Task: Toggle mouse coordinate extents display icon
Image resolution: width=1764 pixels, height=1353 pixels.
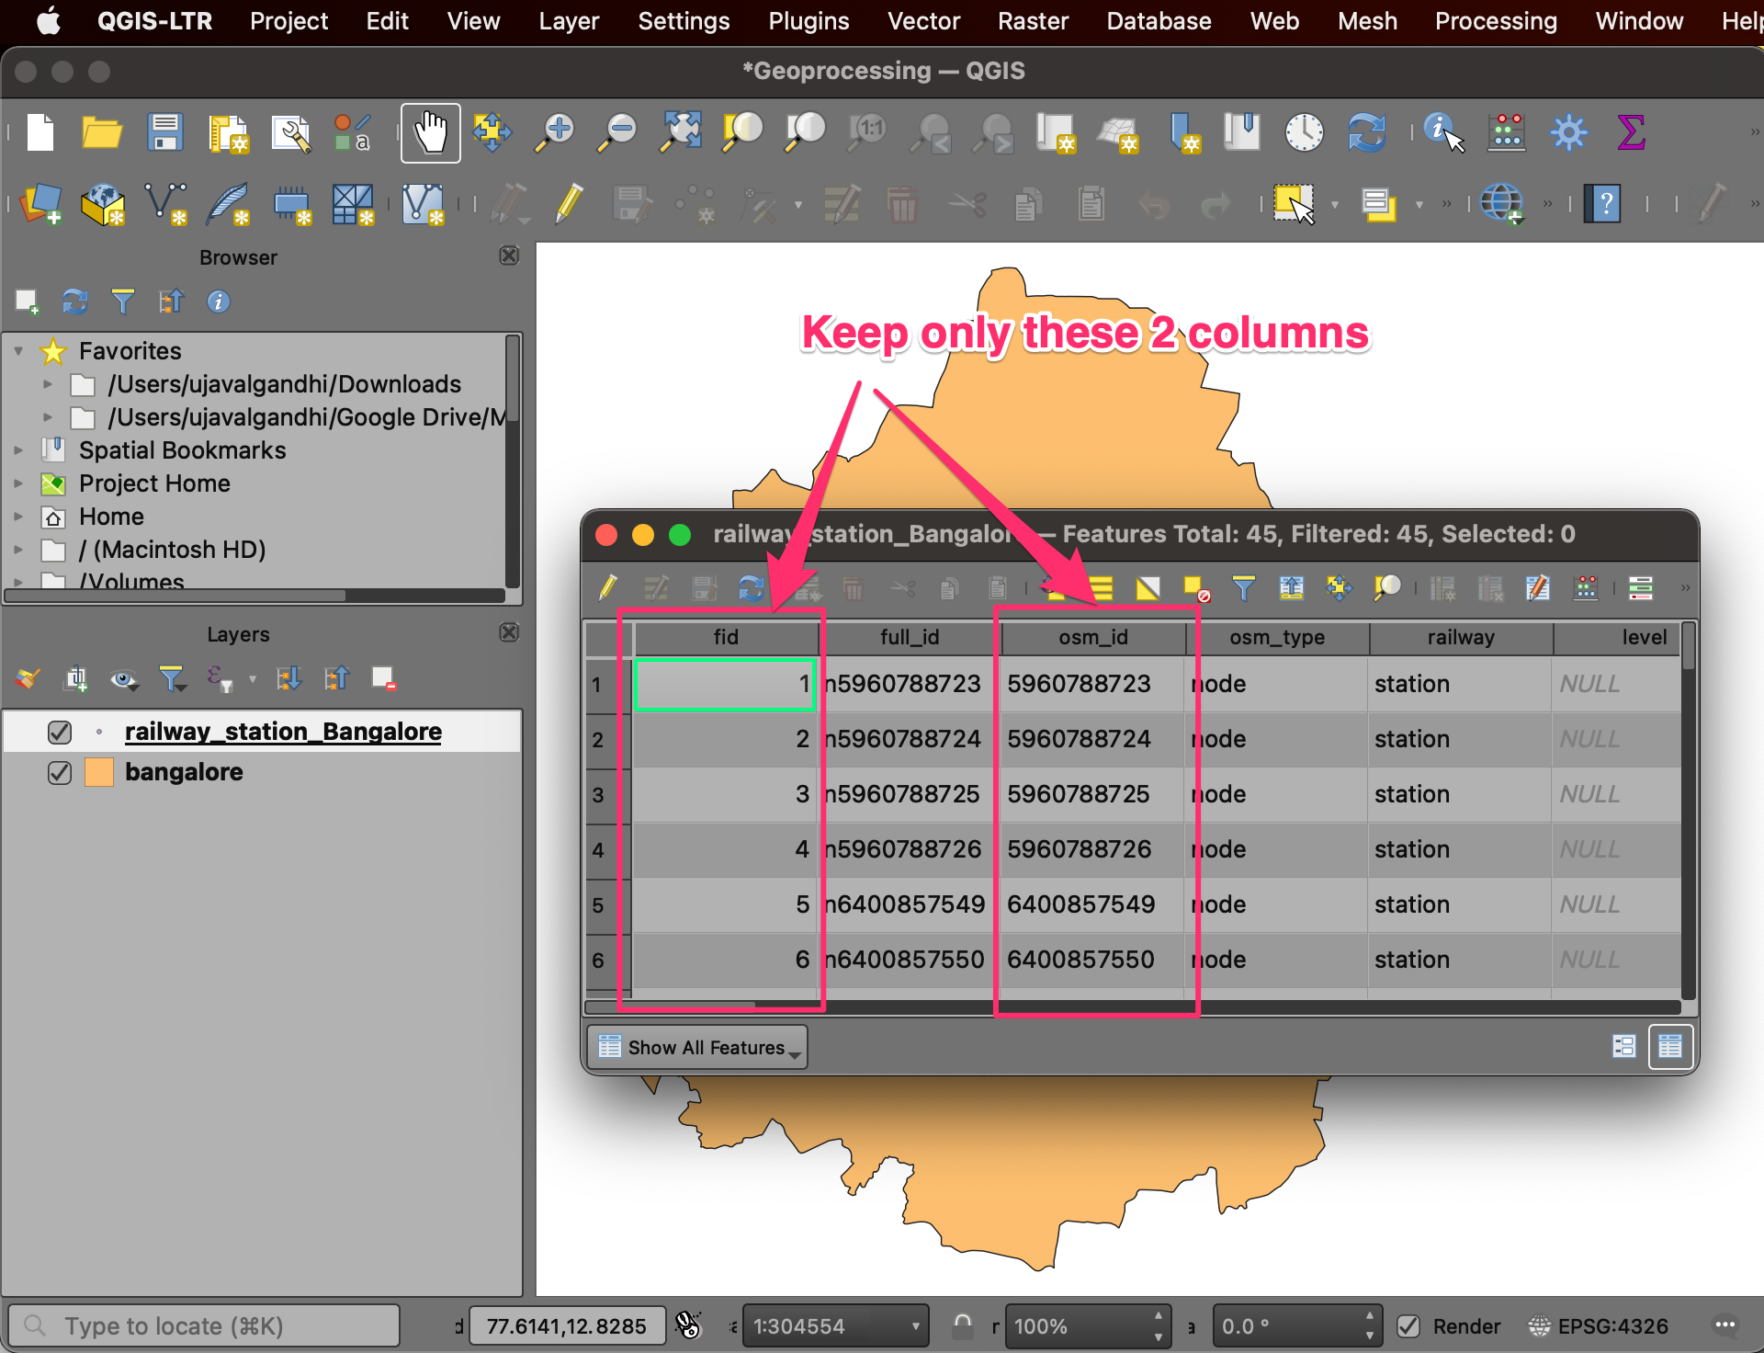Action: click(x=688, y=1326)
